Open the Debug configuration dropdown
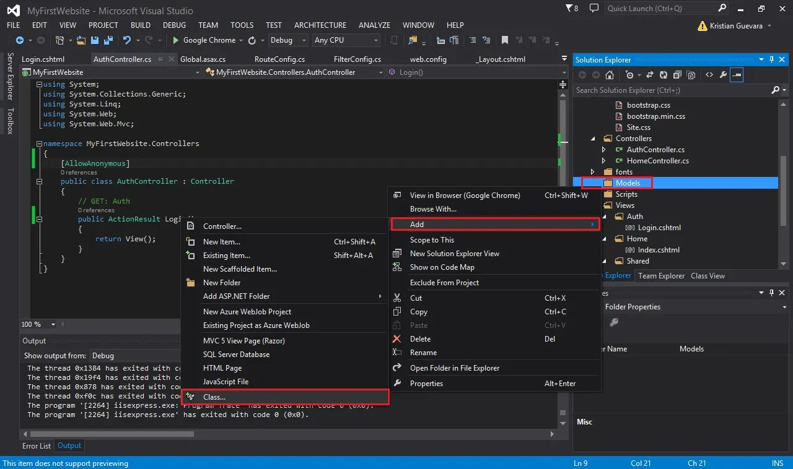793x469 pixels. pos(288,40)
